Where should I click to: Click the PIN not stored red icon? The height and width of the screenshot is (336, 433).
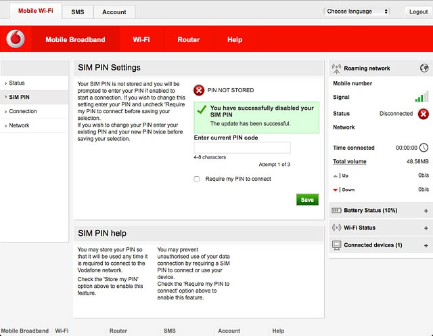[199, 91]
